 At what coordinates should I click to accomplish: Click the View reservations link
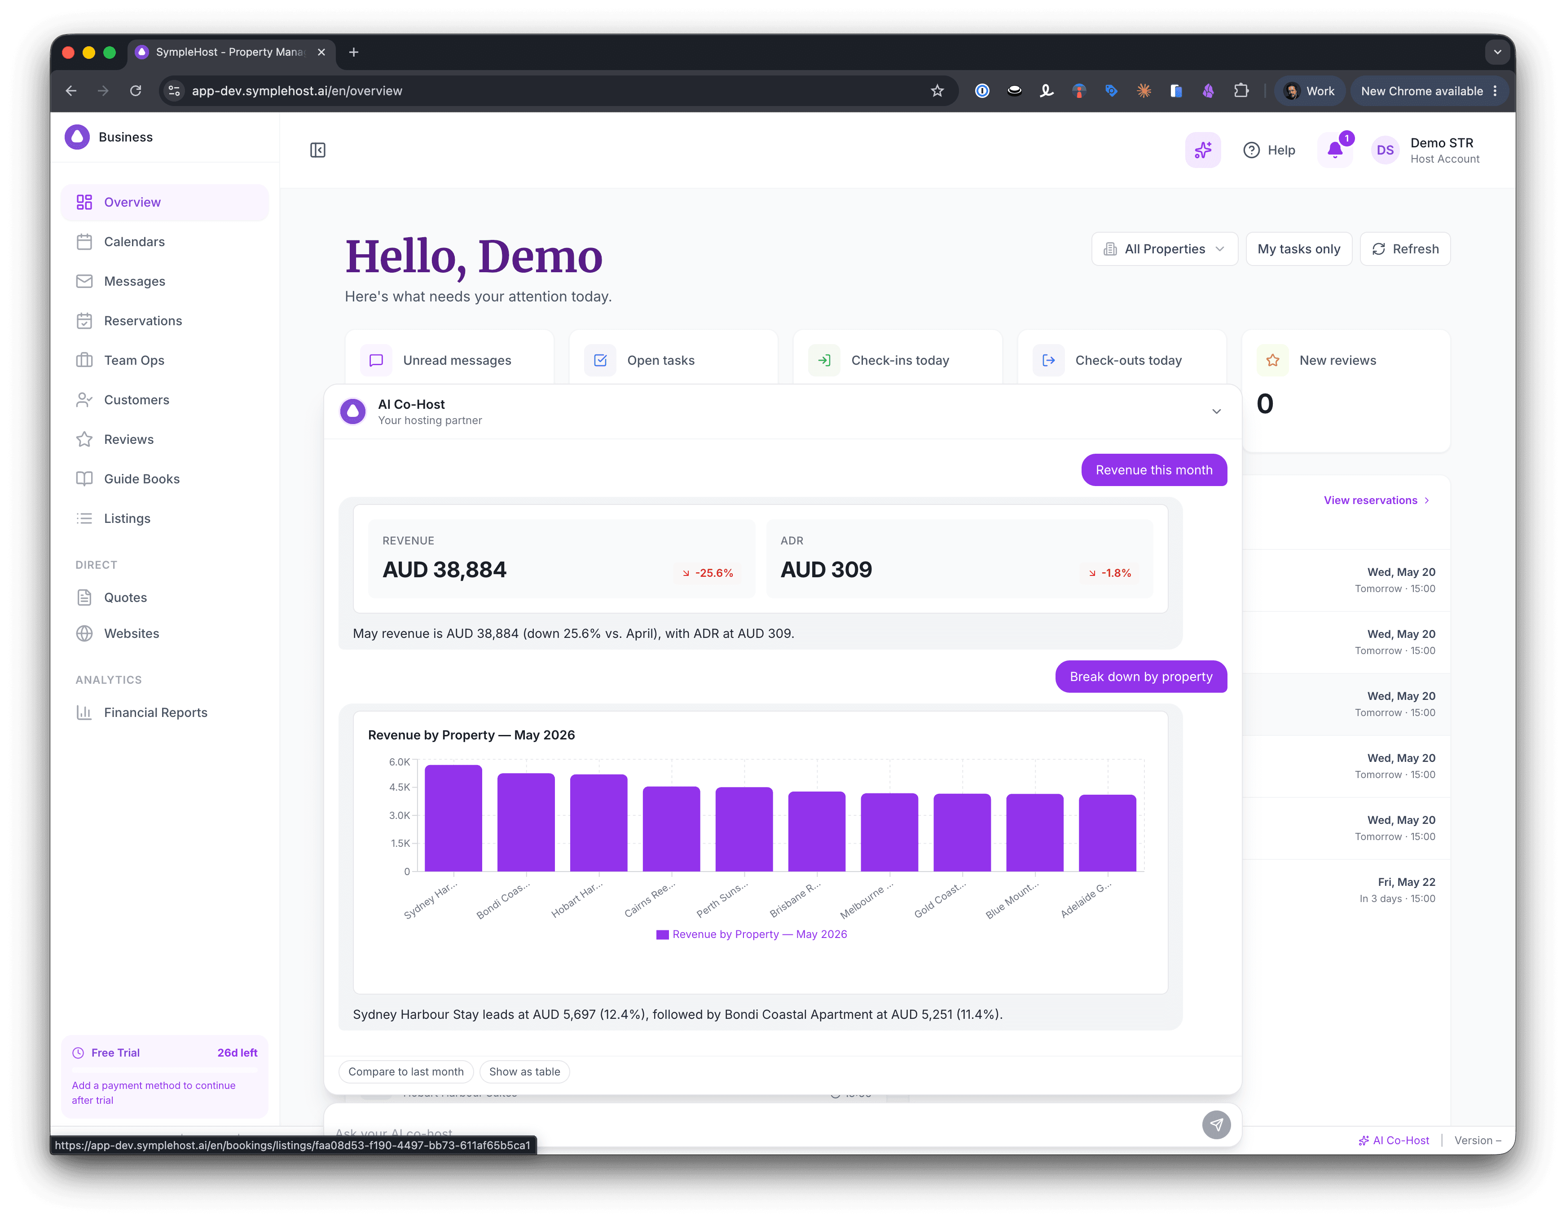point(1376,501)
